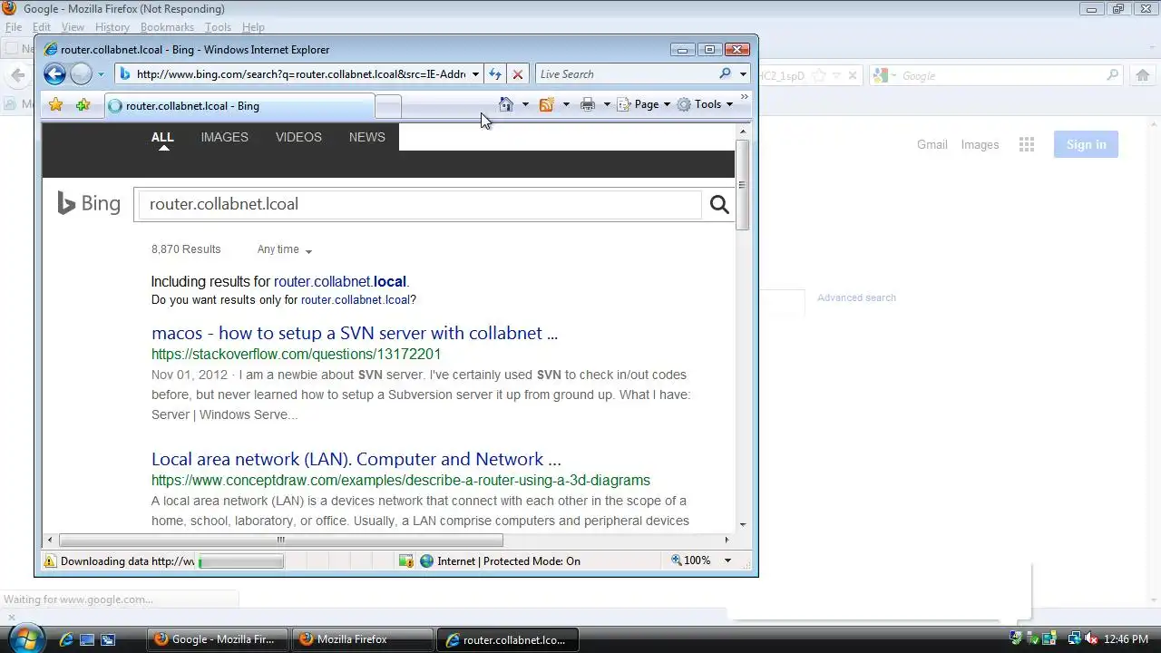Expand the Feeds dropdown arrow
Viewport: 1161px width, 653px height.
(x=566, y=104)
